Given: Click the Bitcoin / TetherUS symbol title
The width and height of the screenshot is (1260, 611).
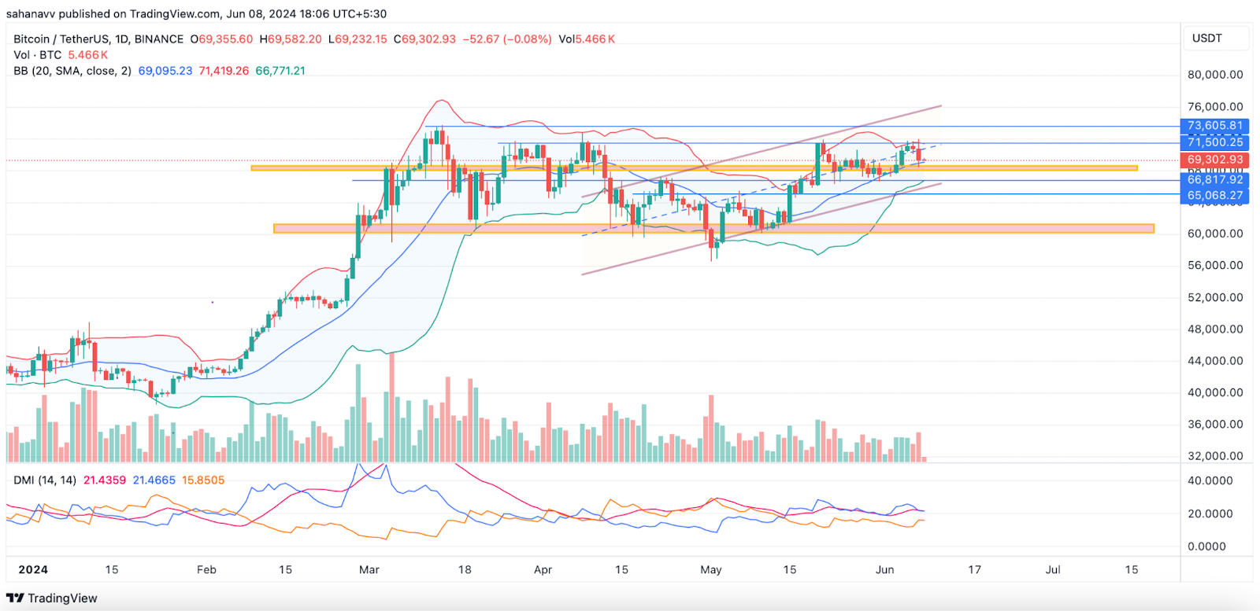Looking at the screenshot, I should [x=98, y=39].
